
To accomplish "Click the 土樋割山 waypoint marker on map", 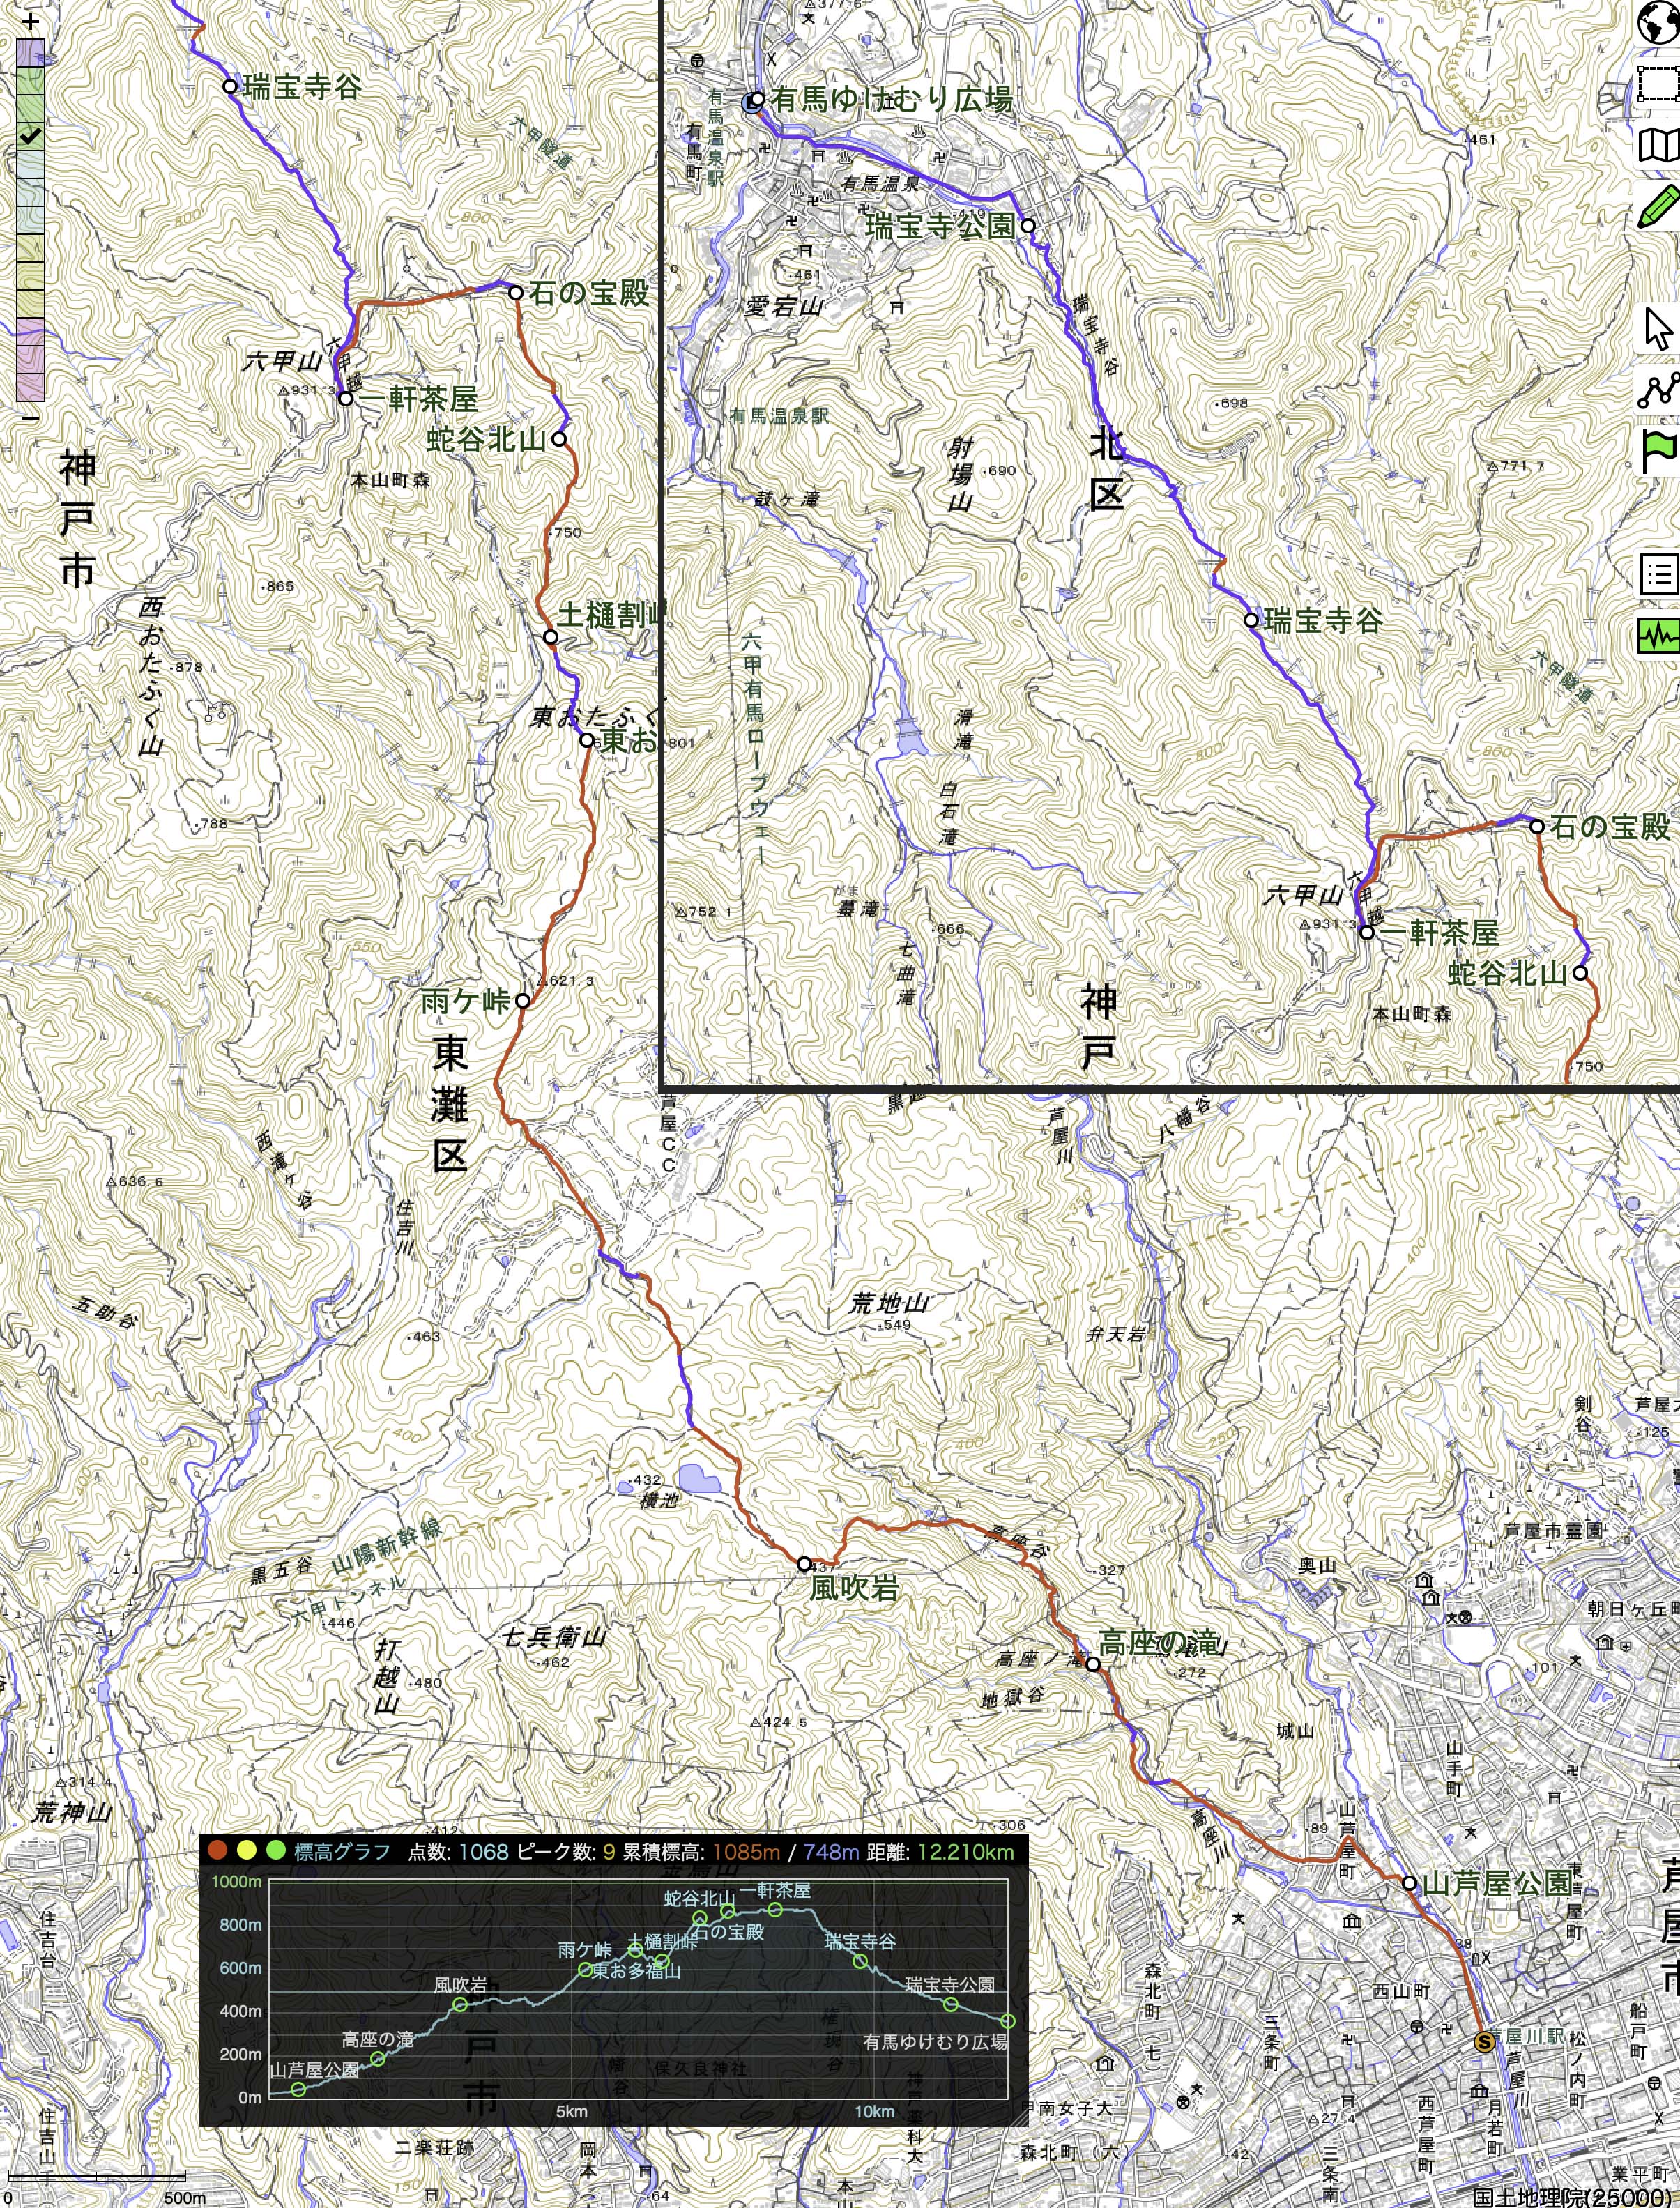I will coord(550,637).
